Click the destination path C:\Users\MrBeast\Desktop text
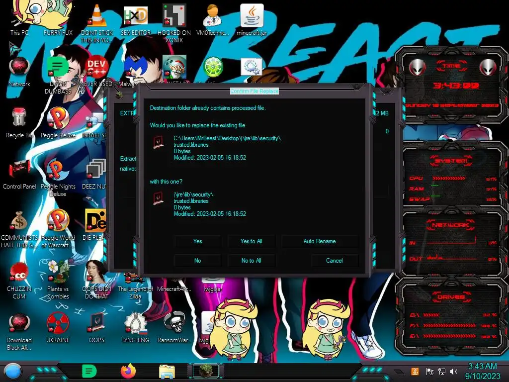Viewport: 509px width, 382px height. click(227, 138)
